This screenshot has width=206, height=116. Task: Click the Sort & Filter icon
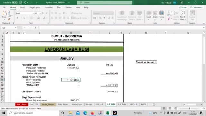176,13
